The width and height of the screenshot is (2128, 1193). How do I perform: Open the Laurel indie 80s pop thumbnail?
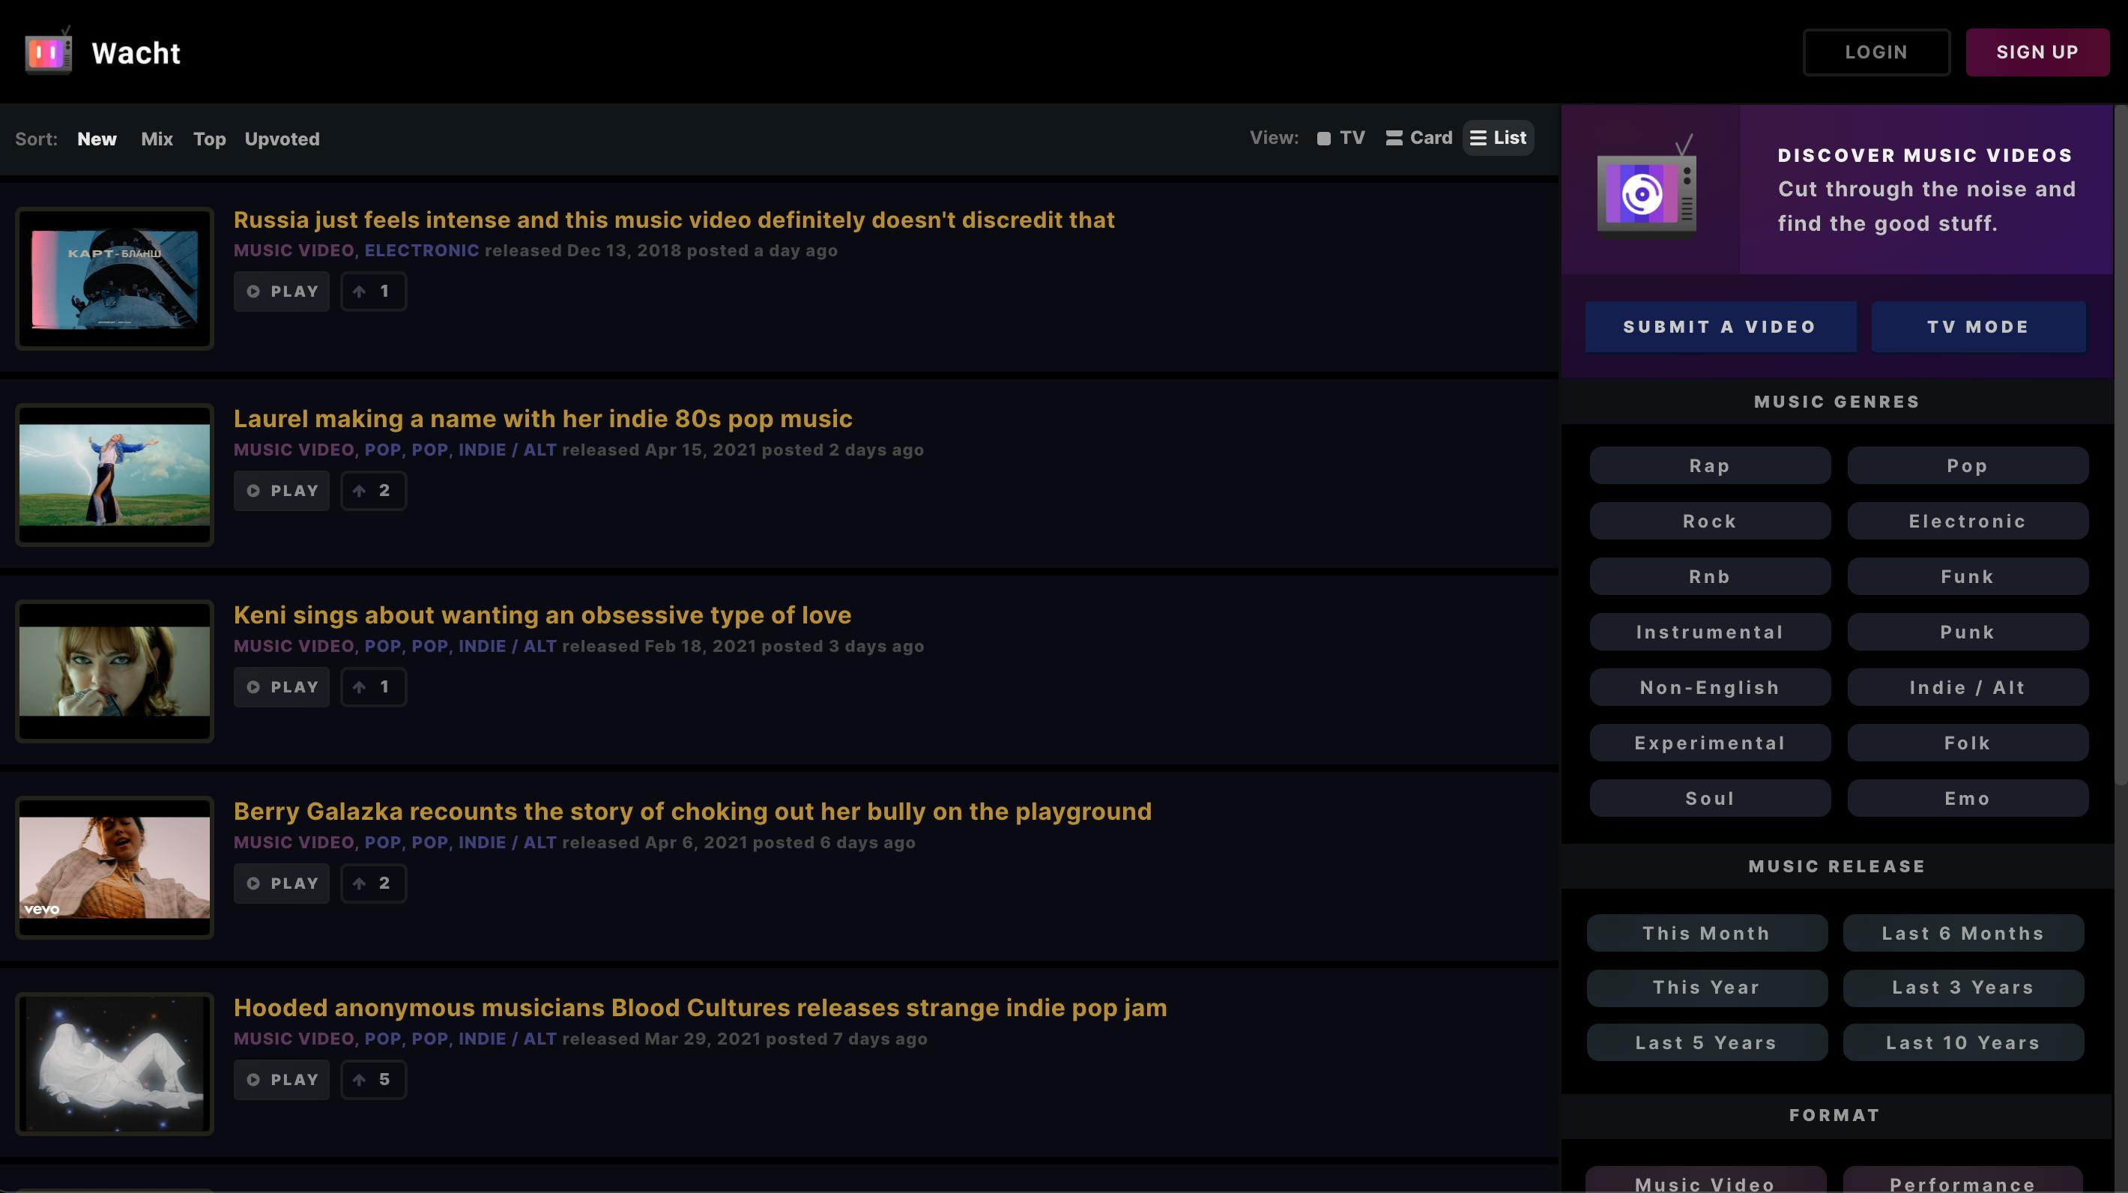[114, 475]
